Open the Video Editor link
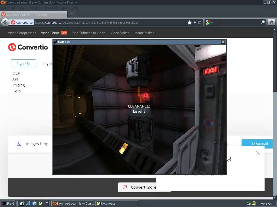Image resolution: width=277 pixels, height=207 pixels. click(50, 33)
